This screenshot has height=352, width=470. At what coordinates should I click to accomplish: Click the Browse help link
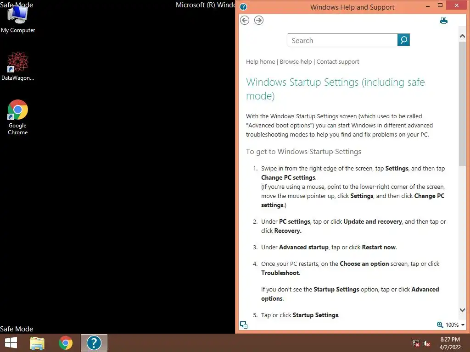pos(296,62)
